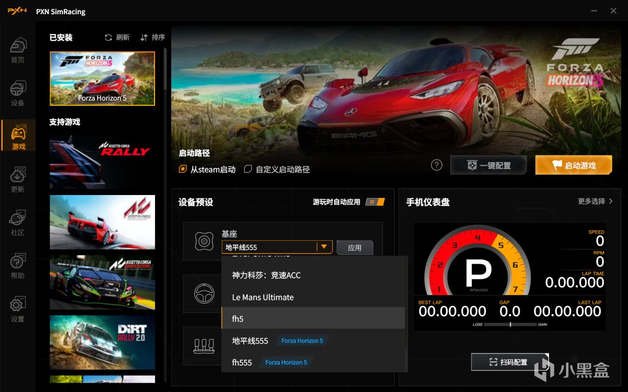
Task: Select the Assetto Corsa Rally game thumbnail
Action: [x=102, y=162]
